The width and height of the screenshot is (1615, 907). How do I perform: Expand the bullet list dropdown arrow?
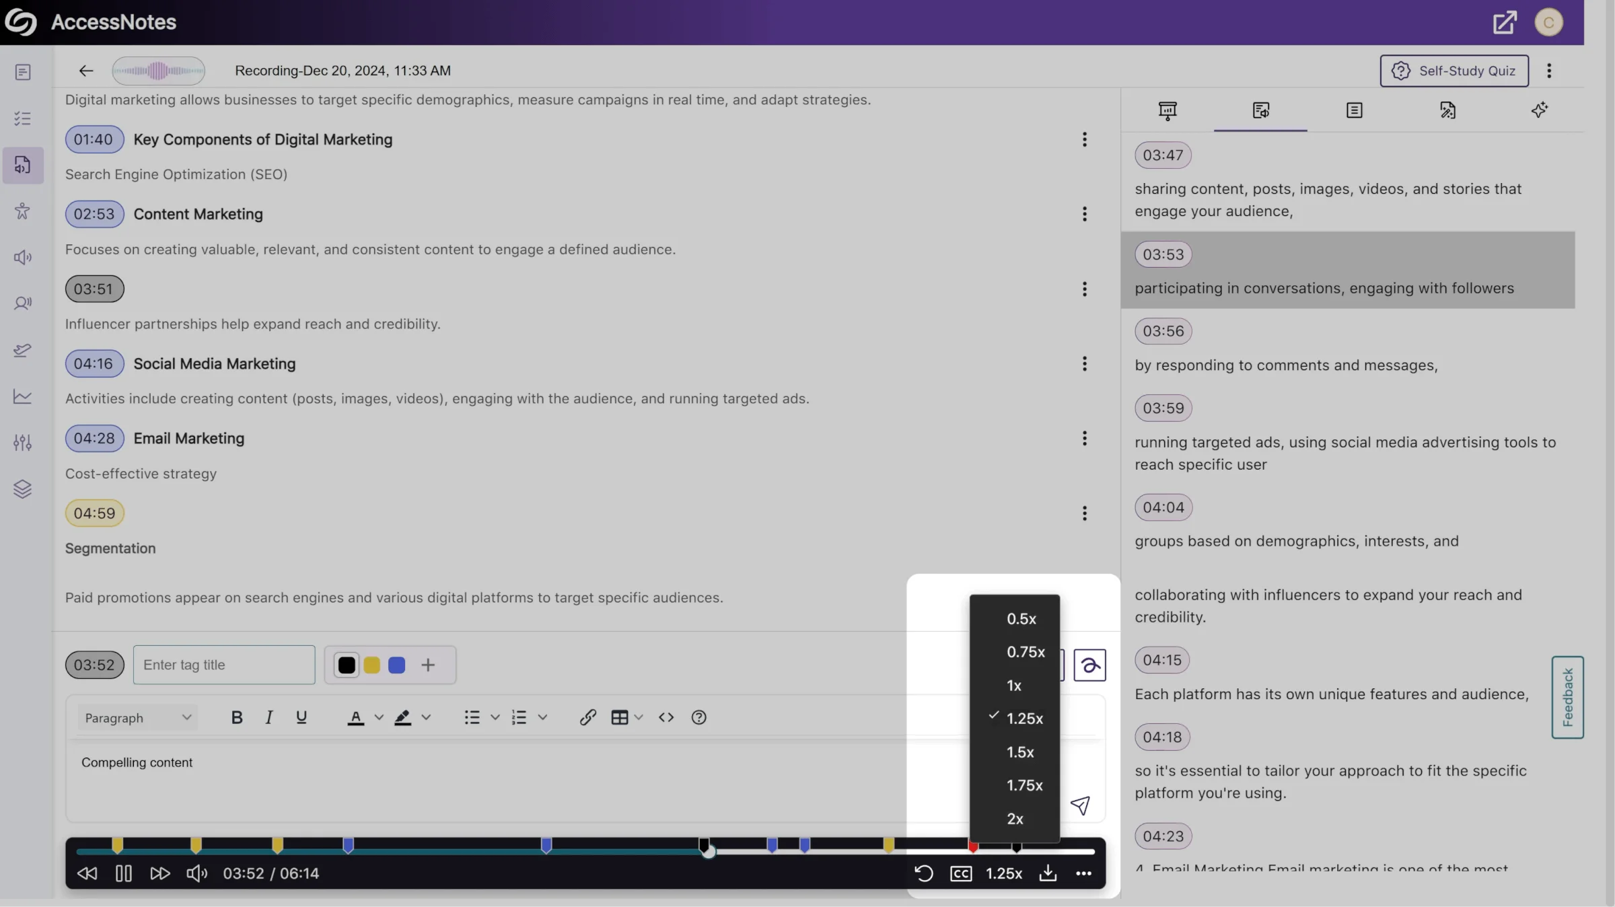[x=495, y=717]
